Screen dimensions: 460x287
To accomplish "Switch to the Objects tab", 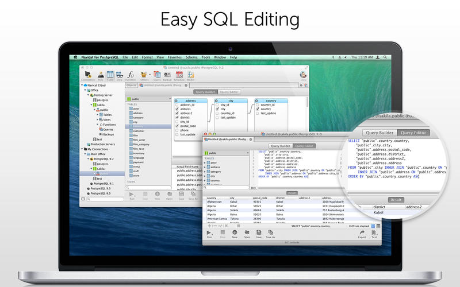I will click(x=131, y=85).
